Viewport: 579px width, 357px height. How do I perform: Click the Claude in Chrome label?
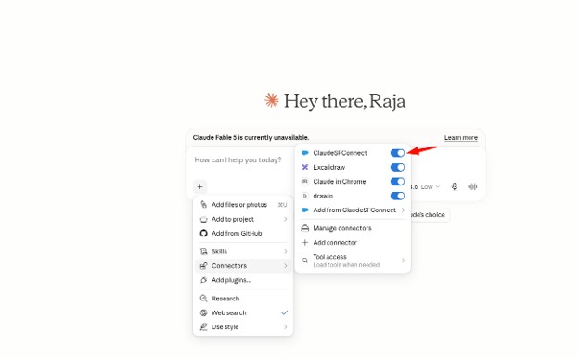pos(340,181)
